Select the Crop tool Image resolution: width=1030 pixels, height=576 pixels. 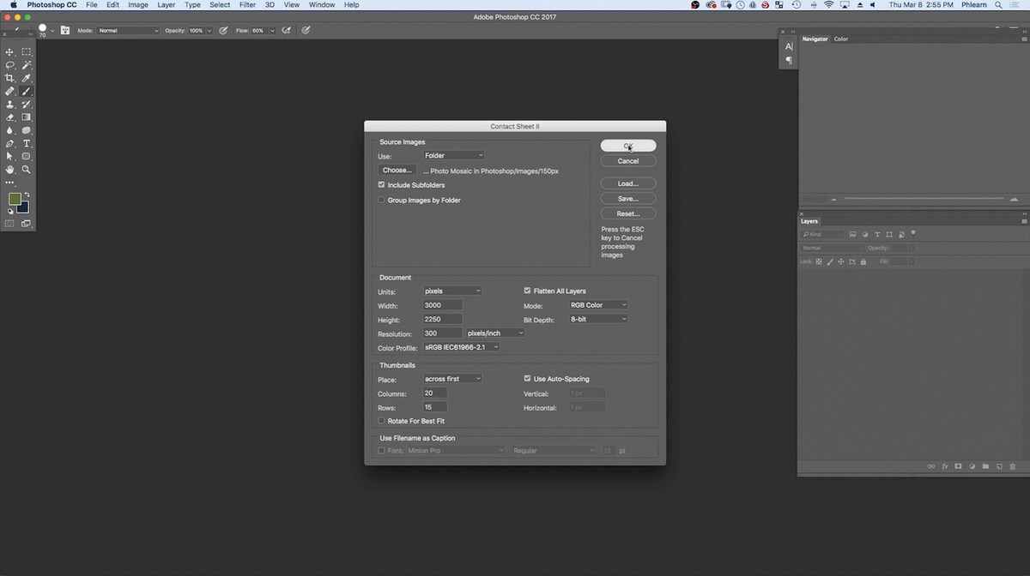point(10,78)
